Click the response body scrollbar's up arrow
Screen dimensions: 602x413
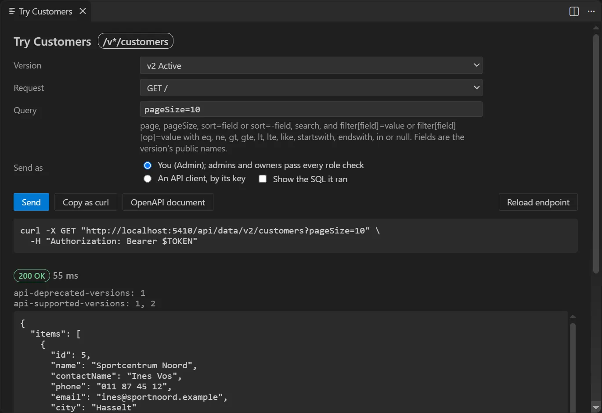573,316
